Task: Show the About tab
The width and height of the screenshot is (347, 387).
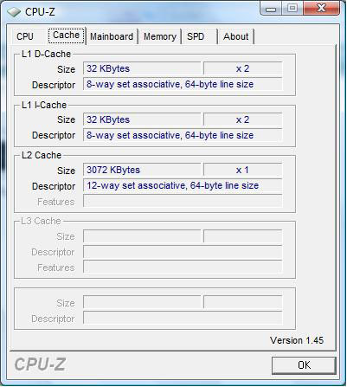Action: point(235,36)
